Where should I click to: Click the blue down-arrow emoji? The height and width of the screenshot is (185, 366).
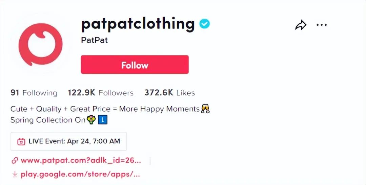click(103, 120)
